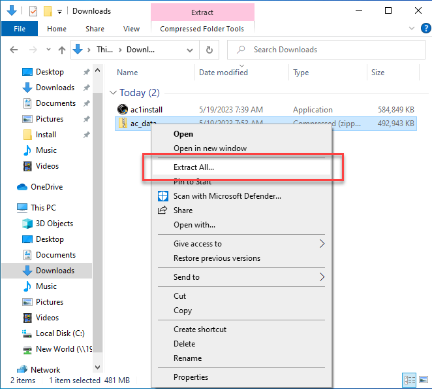Open the Help question mark icon
Screen dimensions: 432x389
[x=424, y=29]
